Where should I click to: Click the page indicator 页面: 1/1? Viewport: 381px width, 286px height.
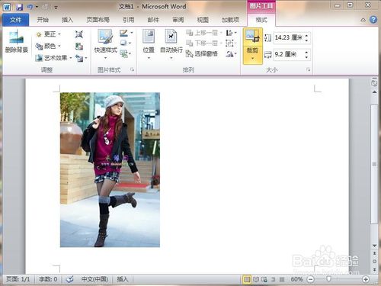point(18,279)
